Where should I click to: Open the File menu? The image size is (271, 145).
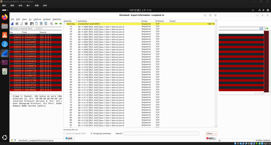12,19
